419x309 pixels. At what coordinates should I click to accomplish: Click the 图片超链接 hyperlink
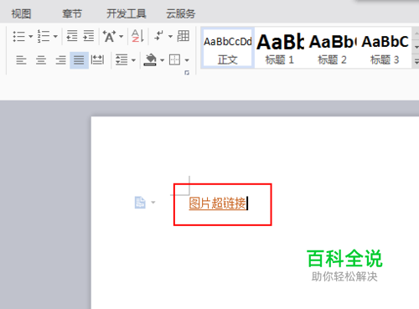(x=217, y=203)
